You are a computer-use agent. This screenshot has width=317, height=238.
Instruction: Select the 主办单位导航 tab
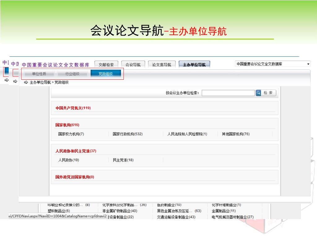194,64
